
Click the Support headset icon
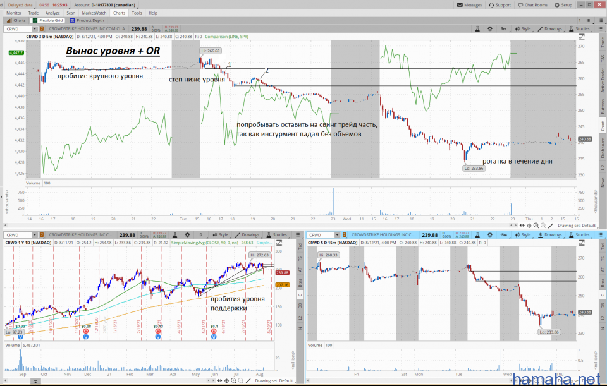point(490,4)
